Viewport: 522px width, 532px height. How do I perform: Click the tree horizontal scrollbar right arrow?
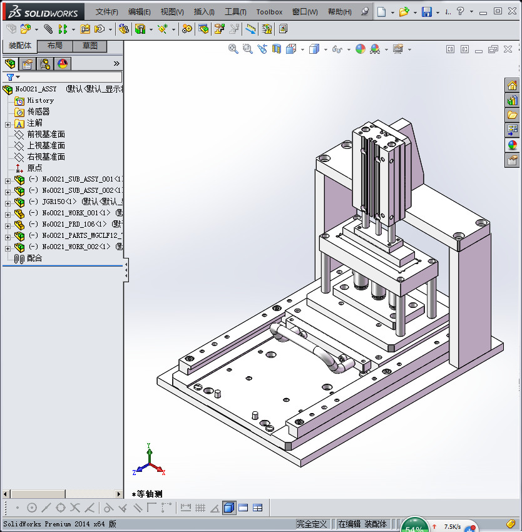pyautogui.click(x=118, y=494)
